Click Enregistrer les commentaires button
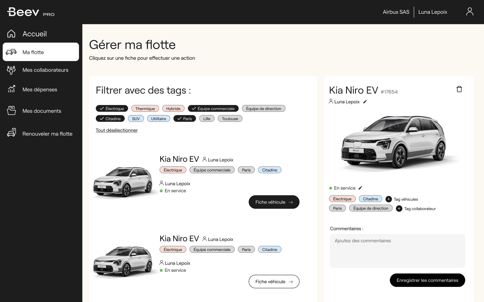The width and height of the screenshot is (484, 302). pos(427,280)
